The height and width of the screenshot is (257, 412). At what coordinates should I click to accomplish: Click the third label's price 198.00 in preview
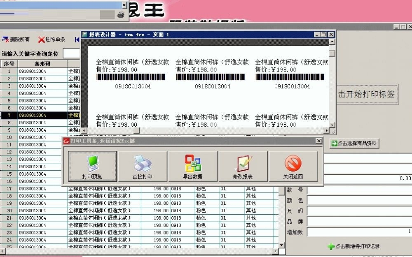tap(284, 70)
